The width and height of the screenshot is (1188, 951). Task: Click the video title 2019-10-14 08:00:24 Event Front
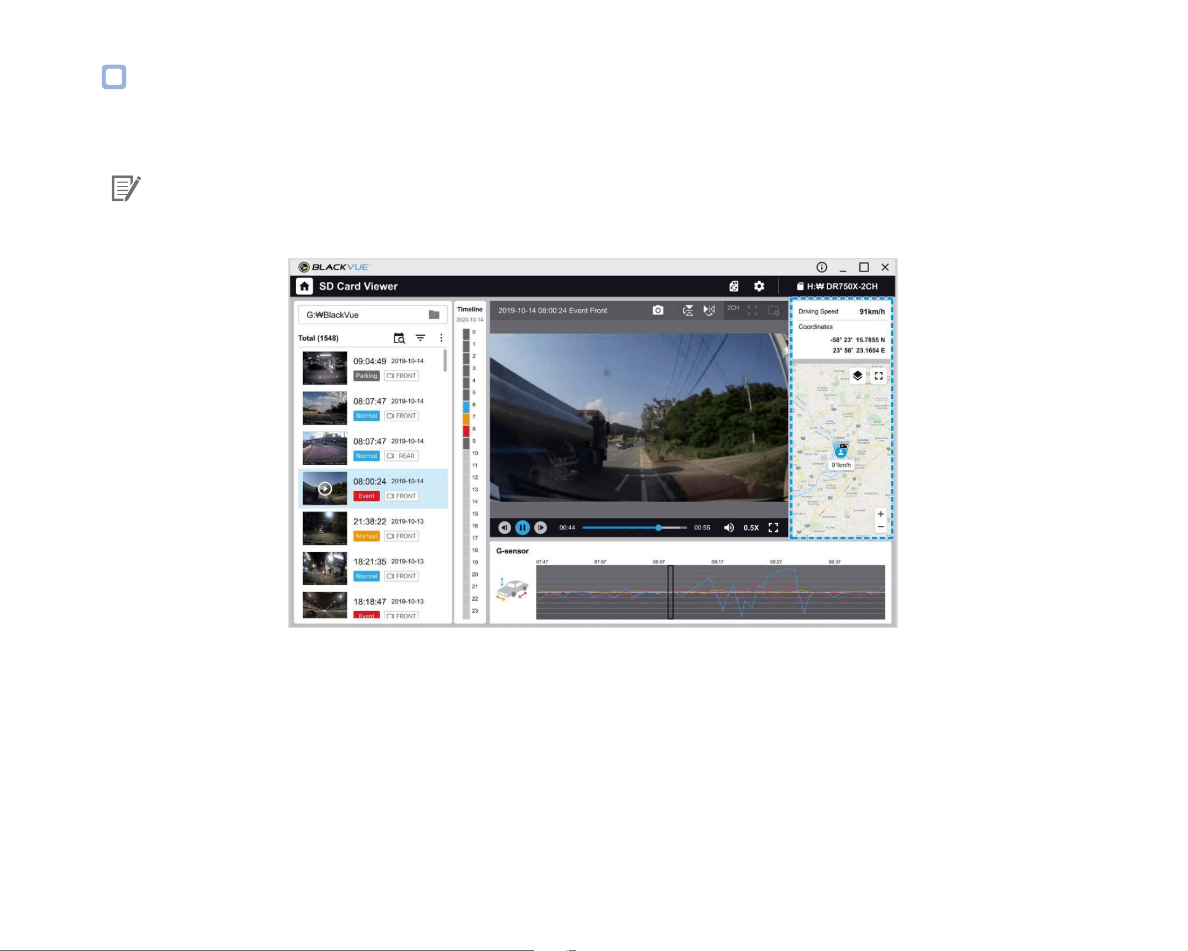(553, 310)
